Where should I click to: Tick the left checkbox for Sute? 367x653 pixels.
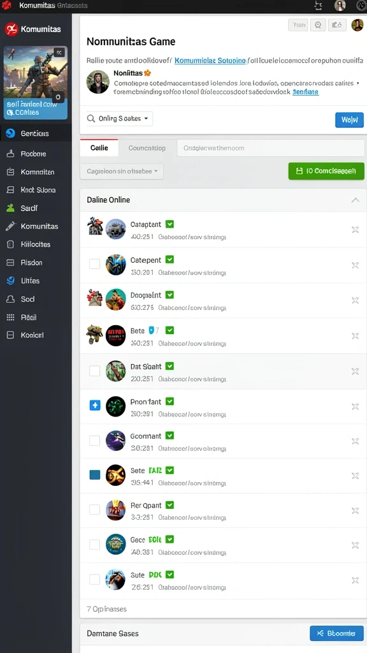click(x=95, y=579)
